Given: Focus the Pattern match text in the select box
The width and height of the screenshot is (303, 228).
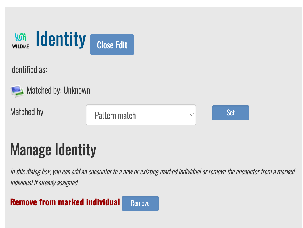Looking at the screenshot, I should pos(115,116).
